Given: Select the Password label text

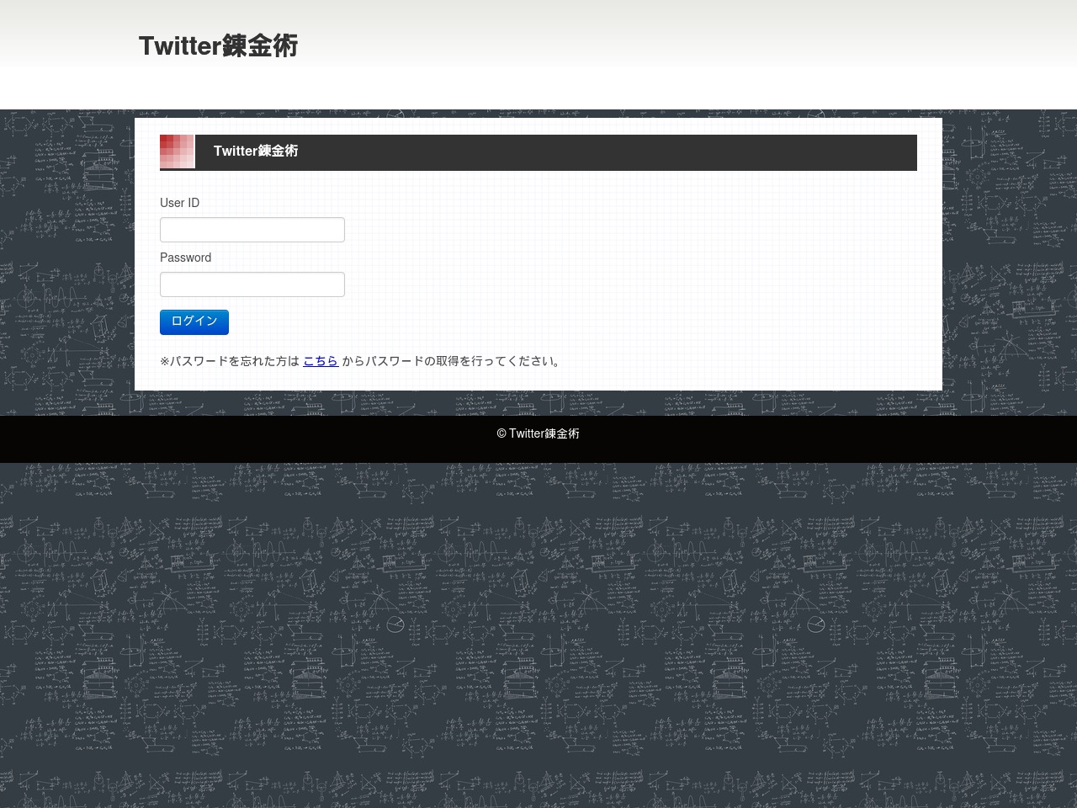Looking at the screenshot, I should point(185,258).
